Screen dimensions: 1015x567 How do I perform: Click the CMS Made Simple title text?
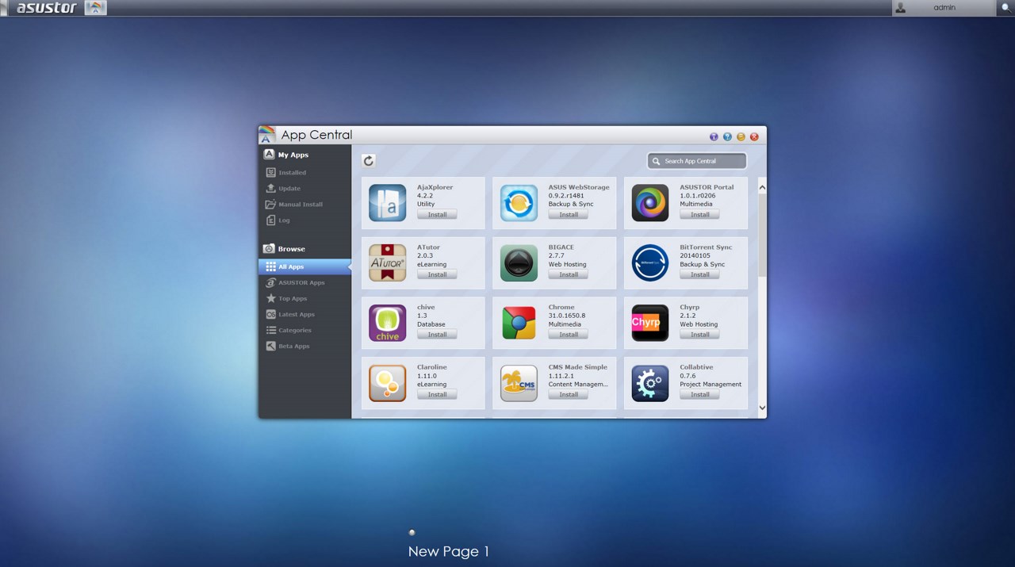[x=578, y=367]
